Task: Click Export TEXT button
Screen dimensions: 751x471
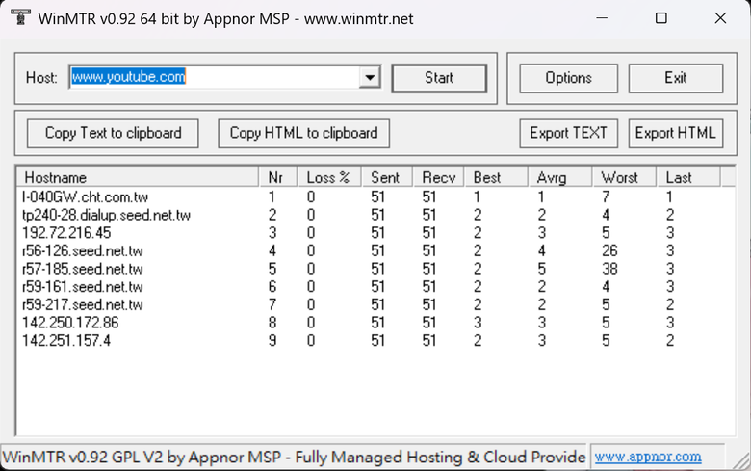Action: click(568, 133)
